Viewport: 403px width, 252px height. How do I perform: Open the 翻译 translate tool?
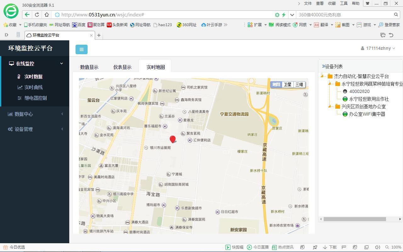point(321,25)
